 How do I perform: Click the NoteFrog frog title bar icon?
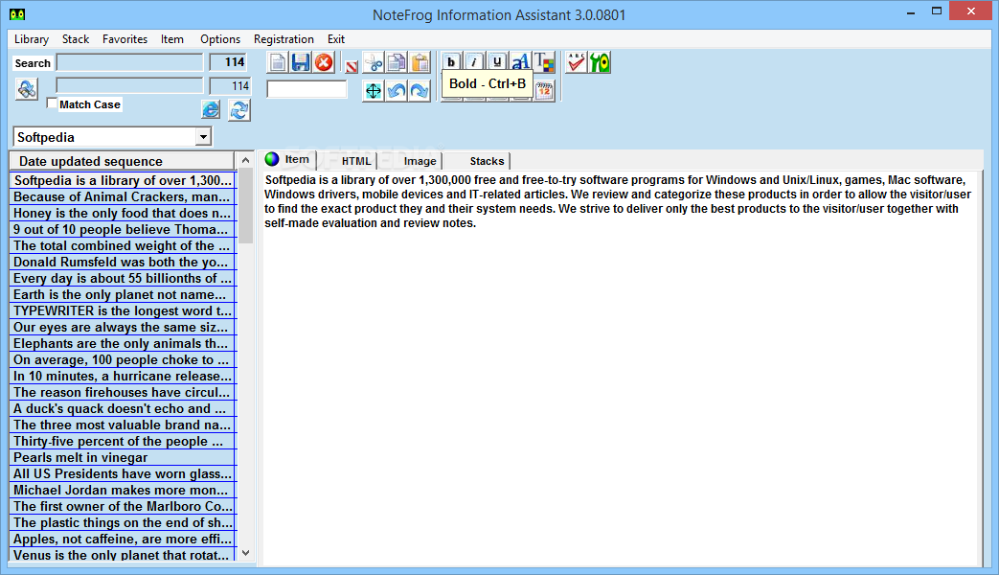[x=17, y=14]
